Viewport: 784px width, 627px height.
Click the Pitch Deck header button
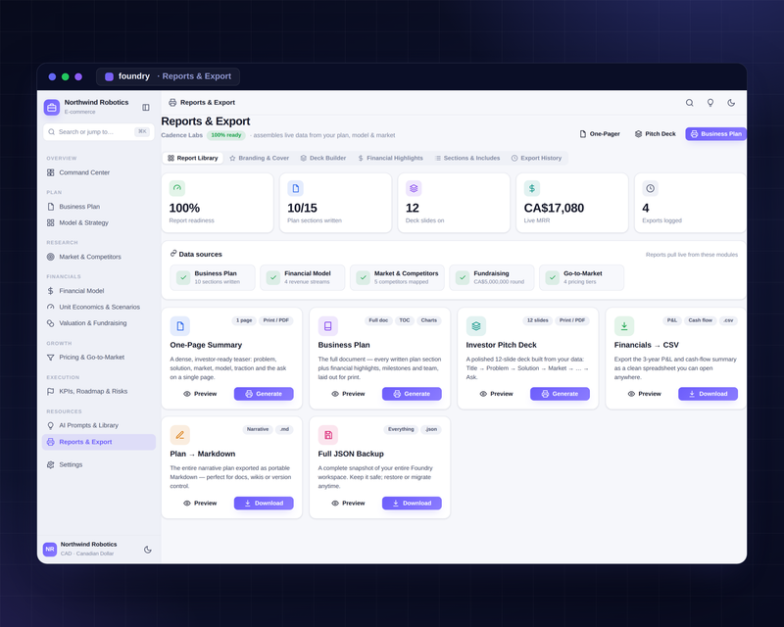click(655, 134)
